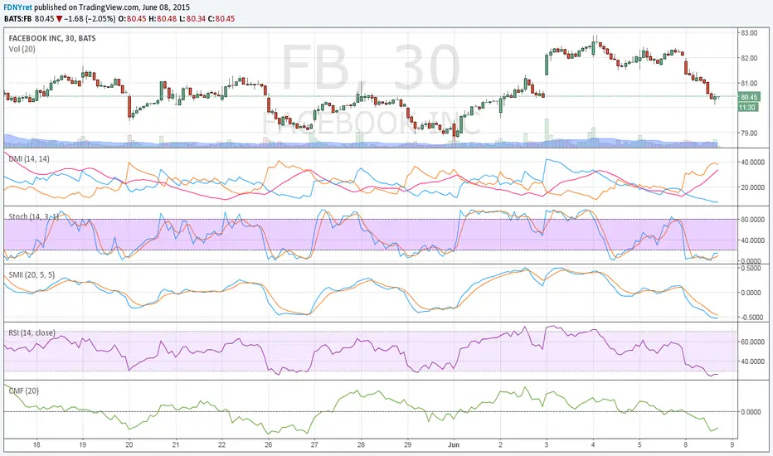Click the 11:30 bar countdown tag

747,107
